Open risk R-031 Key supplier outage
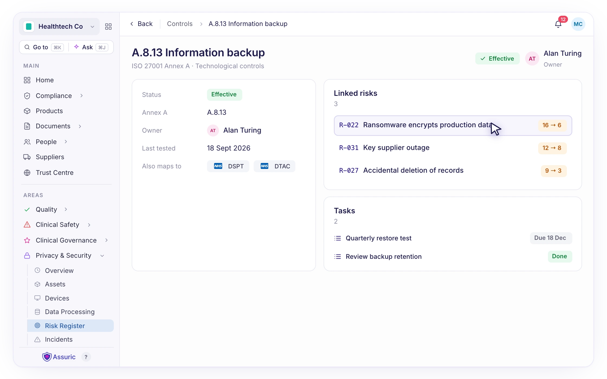 click(453, 148)
